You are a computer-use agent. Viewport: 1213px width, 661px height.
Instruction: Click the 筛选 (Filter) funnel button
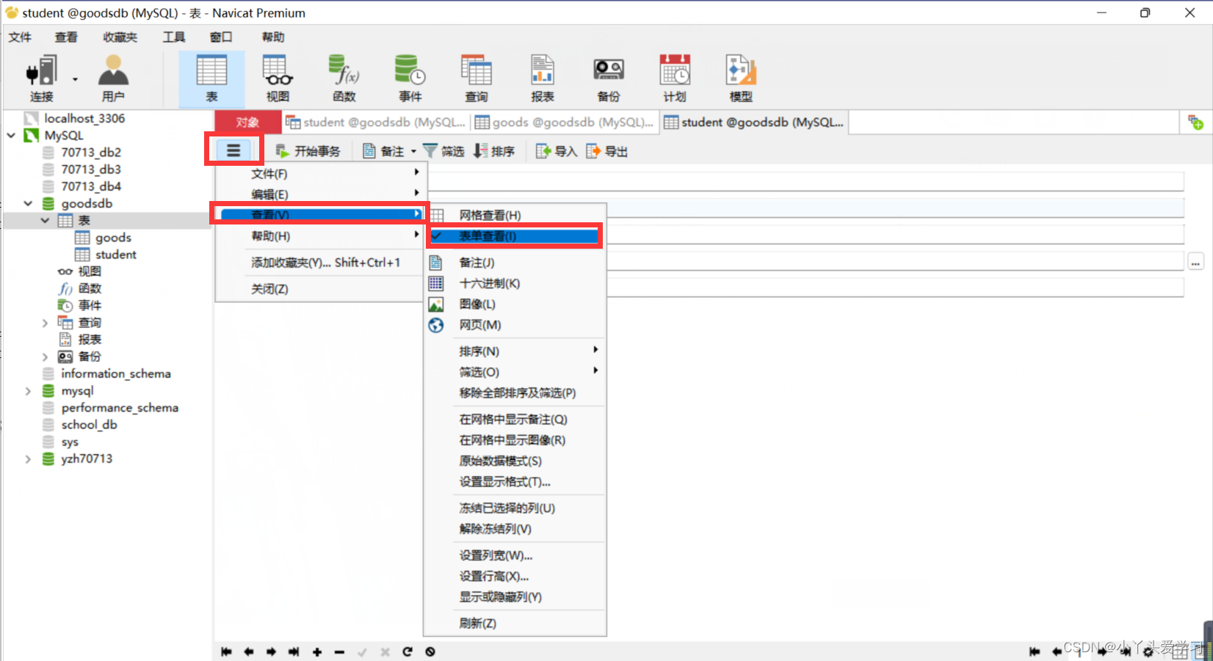click(x=443, y=151)
